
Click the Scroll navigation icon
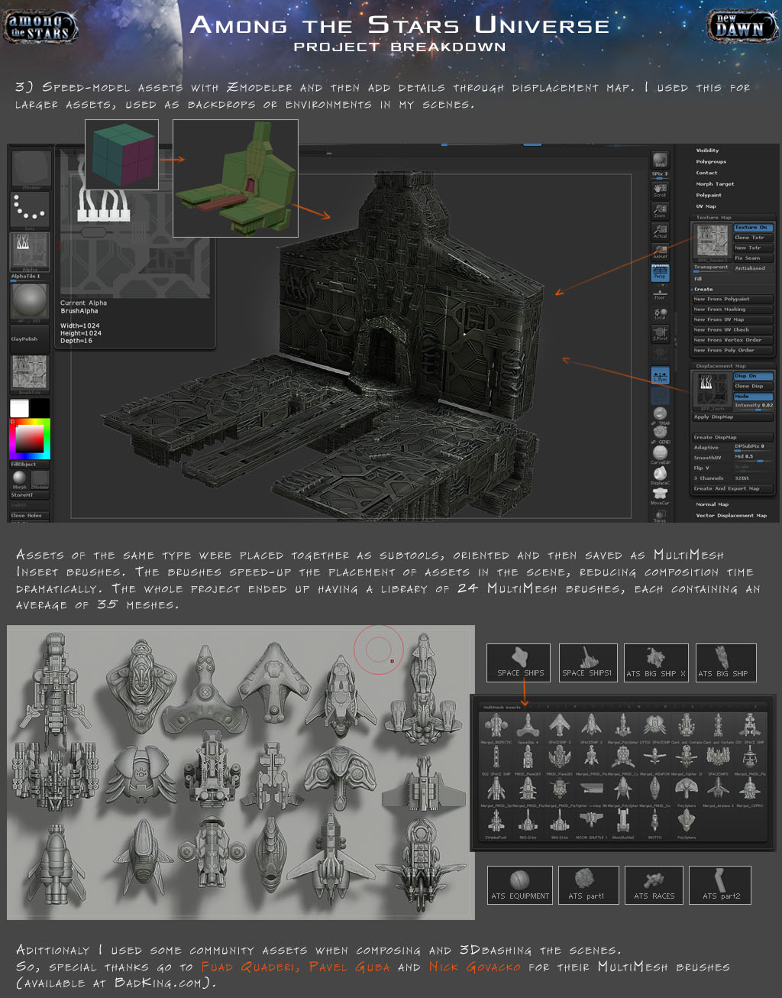pyautogui.click(x=660, y=190)
